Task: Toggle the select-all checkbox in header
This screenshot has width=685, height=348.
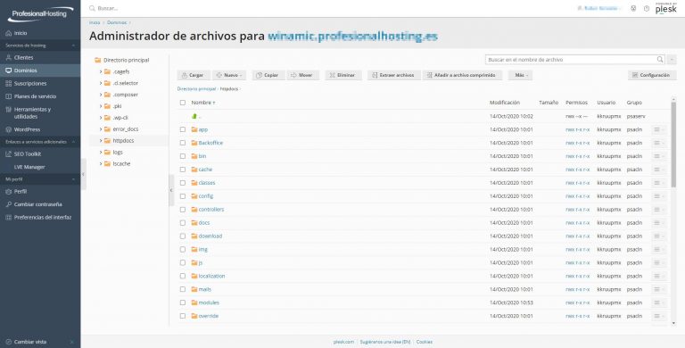Action: (x=183, y=103)
